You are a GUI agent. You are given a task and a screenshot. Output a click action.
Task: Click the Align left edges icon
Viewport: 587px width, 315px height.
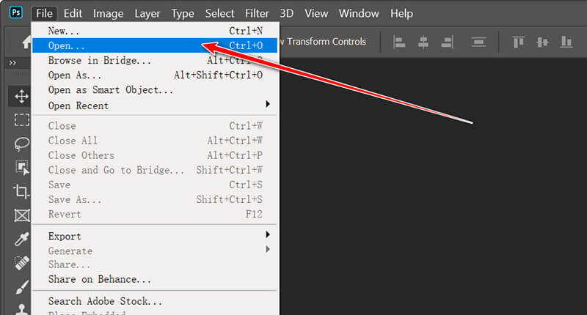tap(399, 42)
